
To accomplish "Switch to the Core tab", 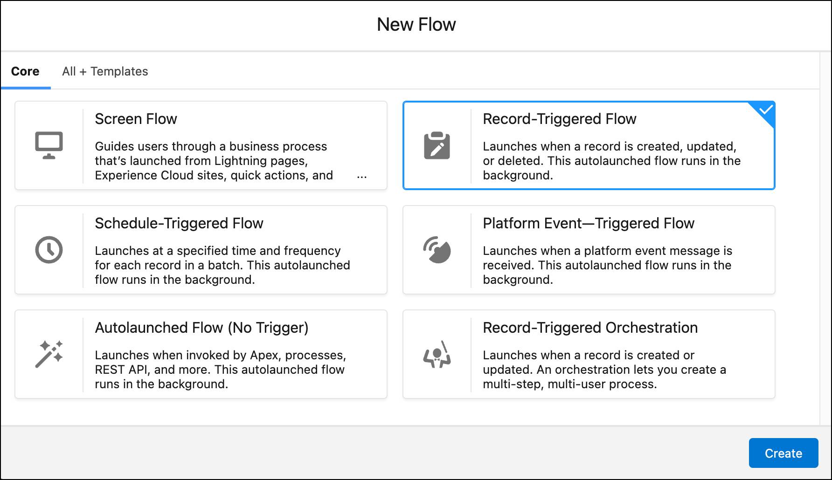I will tap(26, 71).
